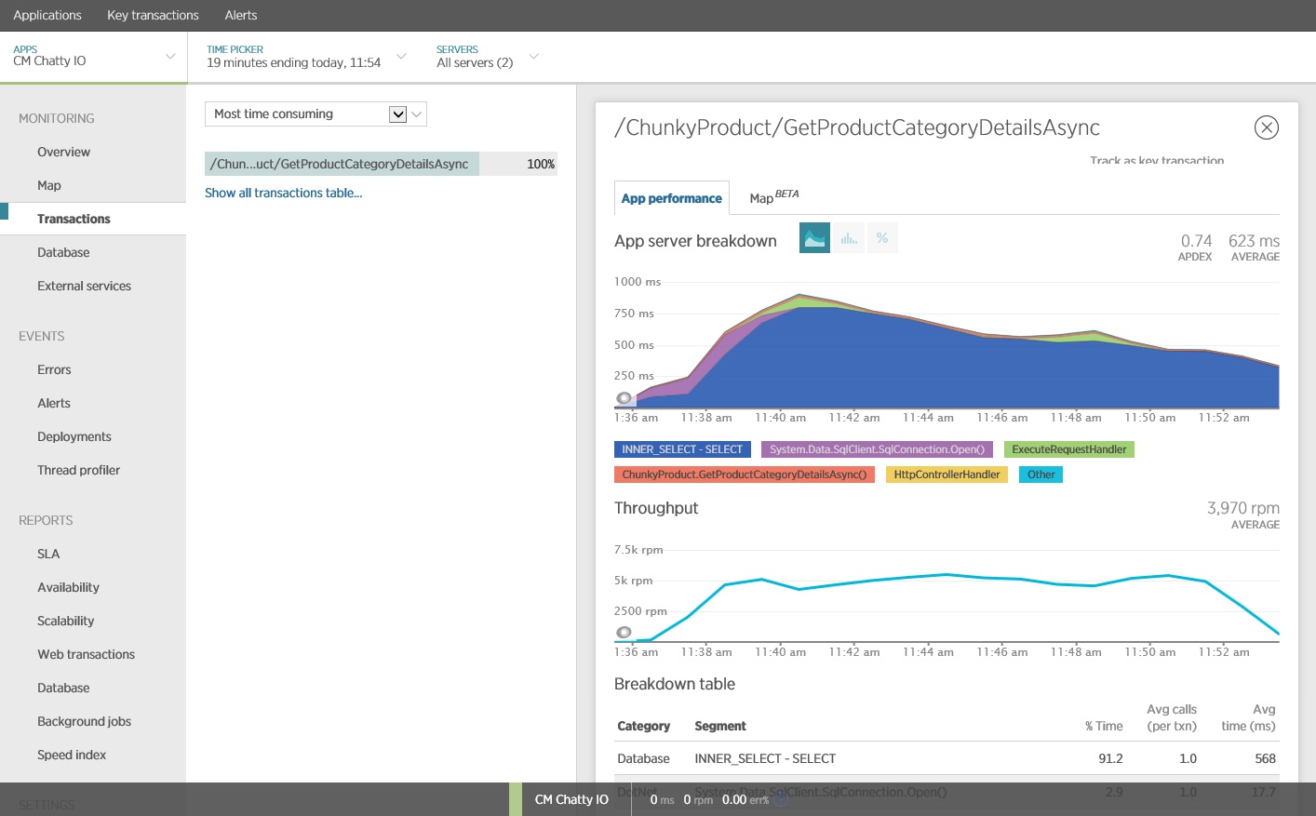Toggle the INNER_SELECT - SELECT legend series
The image size is (1316, 816).
click(x=681, y=449)
